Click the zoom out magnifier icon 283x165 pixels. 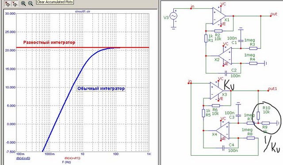coord(31,4)
